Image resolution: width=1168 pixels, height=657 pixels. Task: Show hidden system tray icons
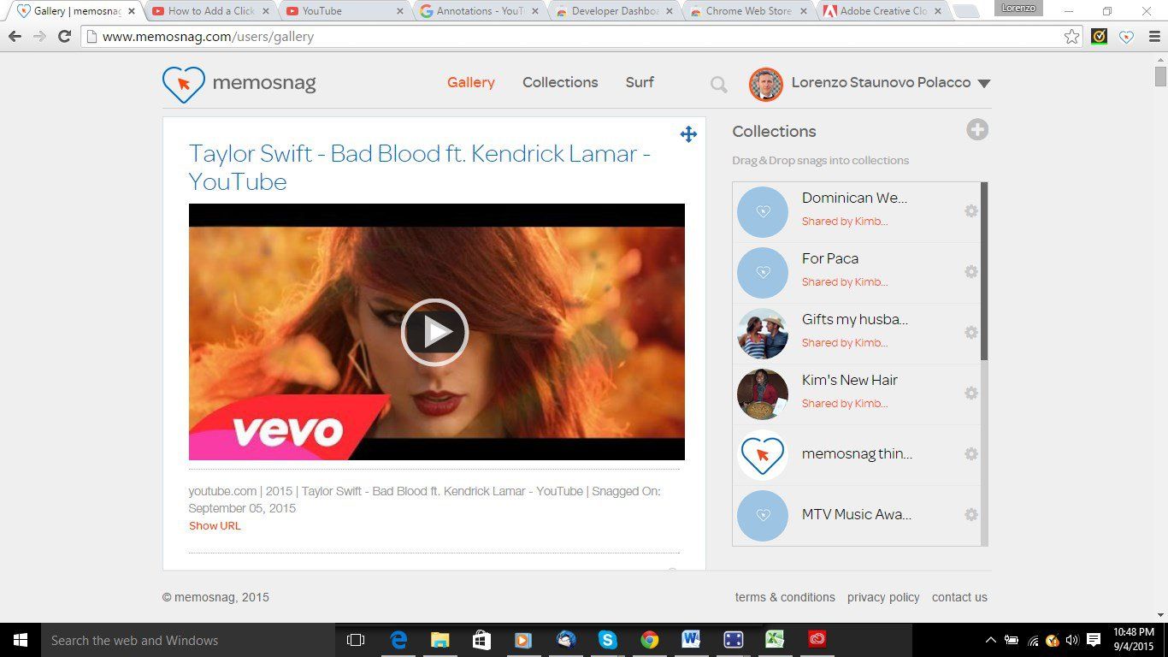(991, 640)
